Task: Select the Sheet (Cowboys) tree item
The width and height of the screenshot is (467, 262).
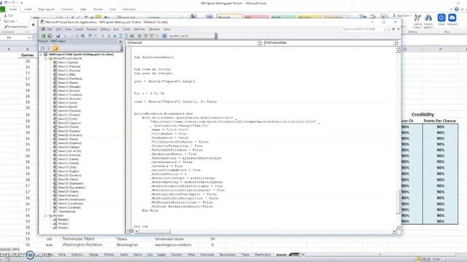Action: [70, 95]
